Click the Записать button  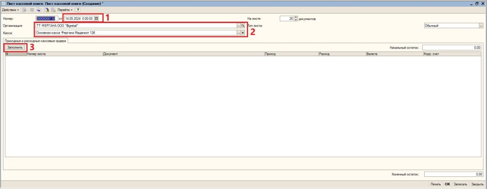[x=460, y=184]
